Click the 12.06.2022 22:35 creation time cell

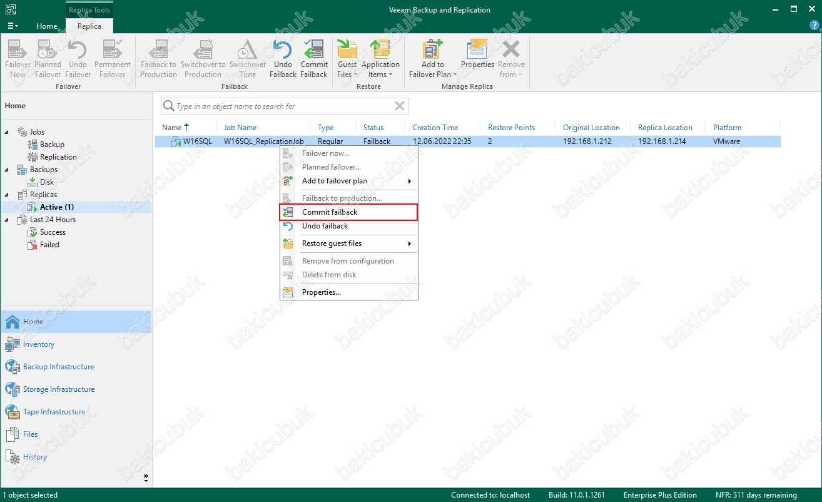pos(442,141)
